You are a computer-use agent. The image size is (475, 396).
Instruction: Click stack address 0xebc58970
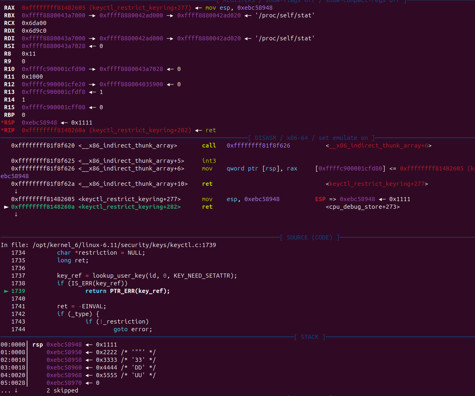[x=64, y=383]
